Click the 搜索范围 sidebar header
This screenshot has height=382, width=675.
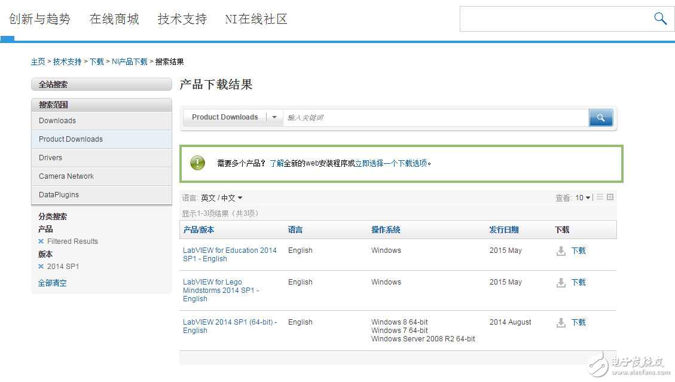(102, 105)
